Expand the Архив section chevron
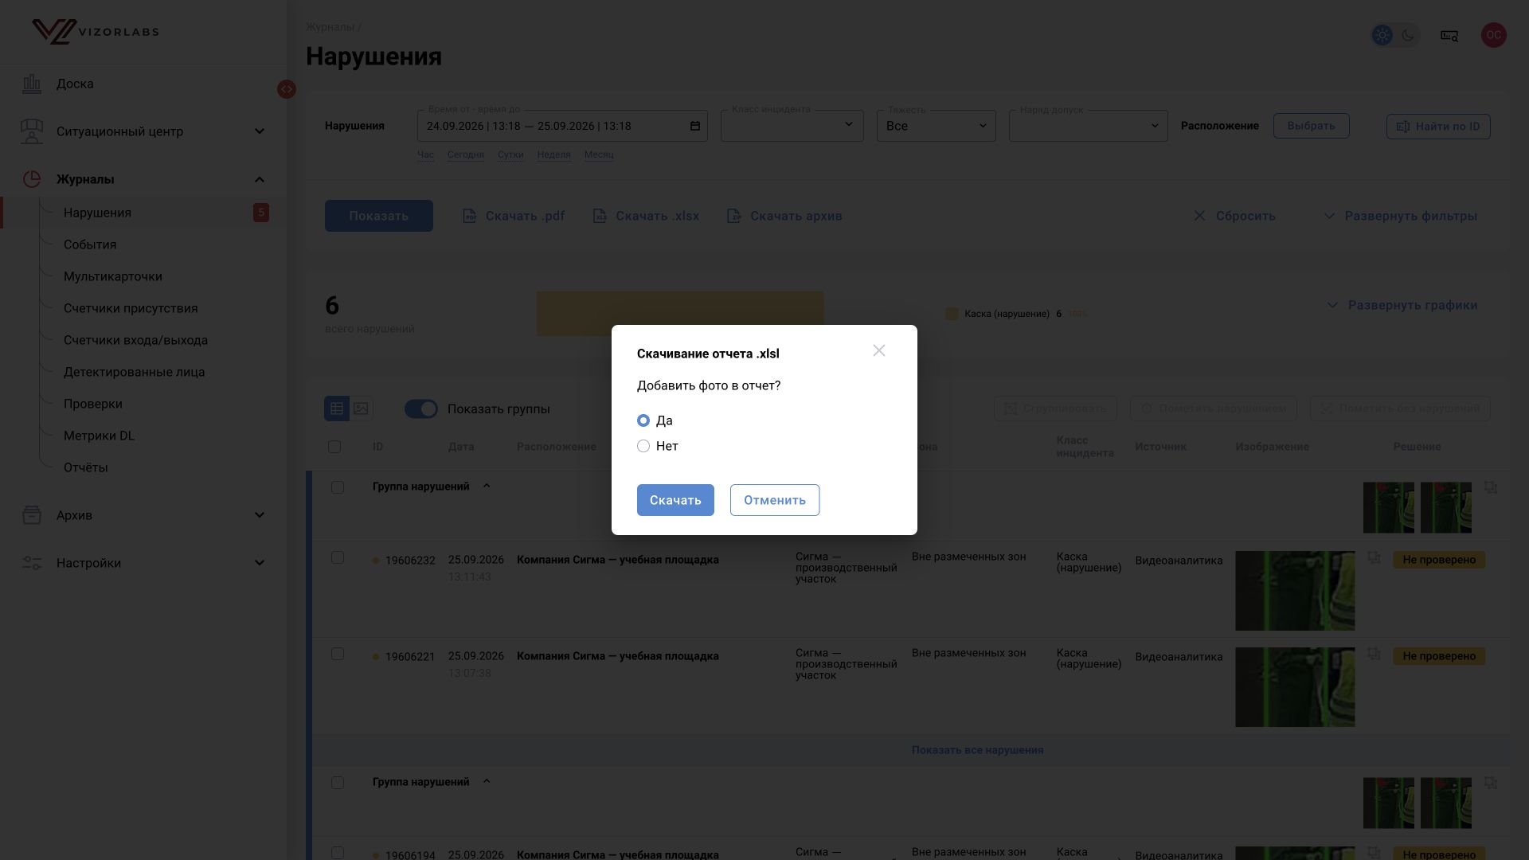The image size is (1529, 860). tap(260, 515)
